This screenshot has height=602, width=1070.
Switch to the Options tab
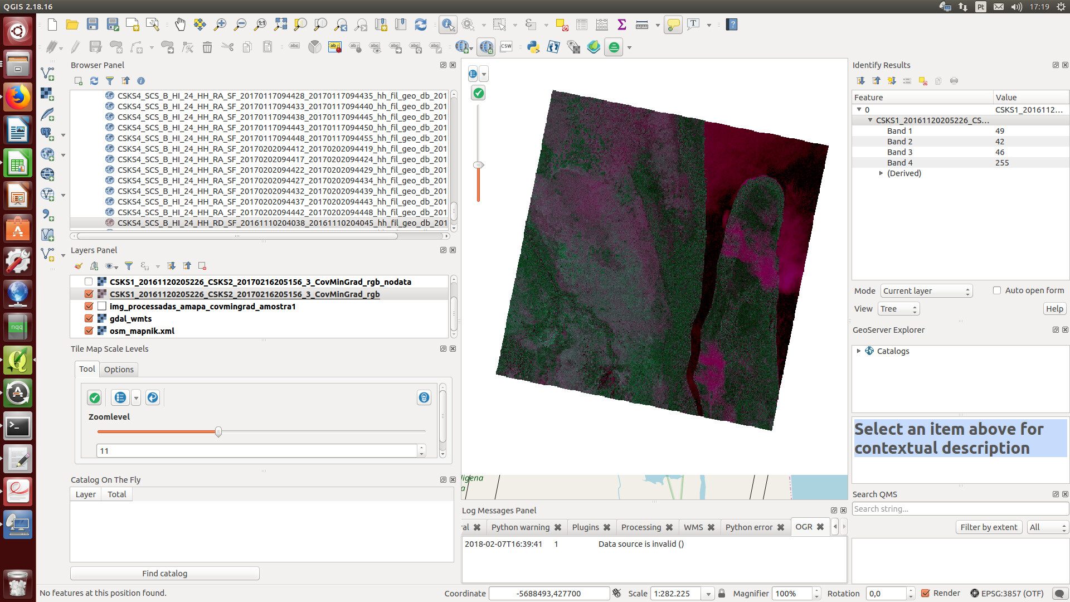point(119,369)
